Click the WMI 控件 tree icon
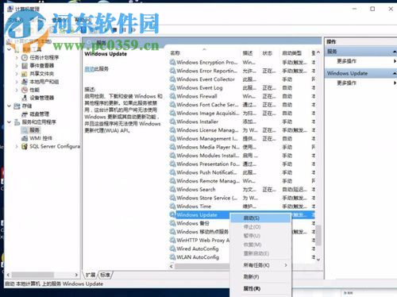 tap(25, 138)
